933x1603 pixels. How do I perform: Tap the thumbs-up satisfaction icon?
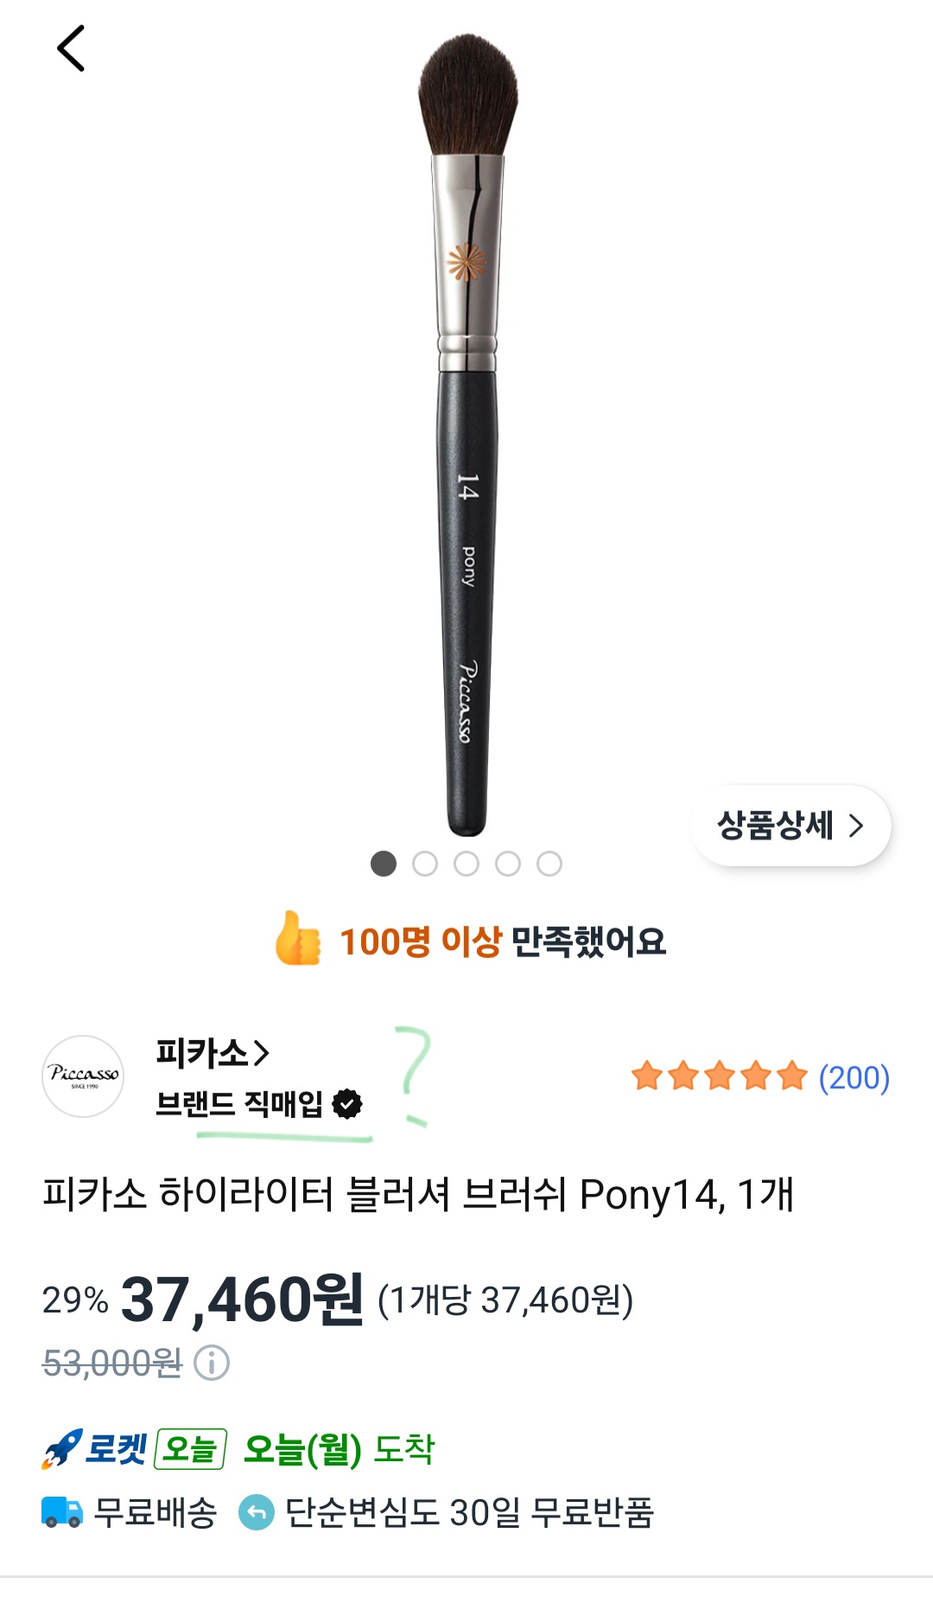[x=298, y=939]
